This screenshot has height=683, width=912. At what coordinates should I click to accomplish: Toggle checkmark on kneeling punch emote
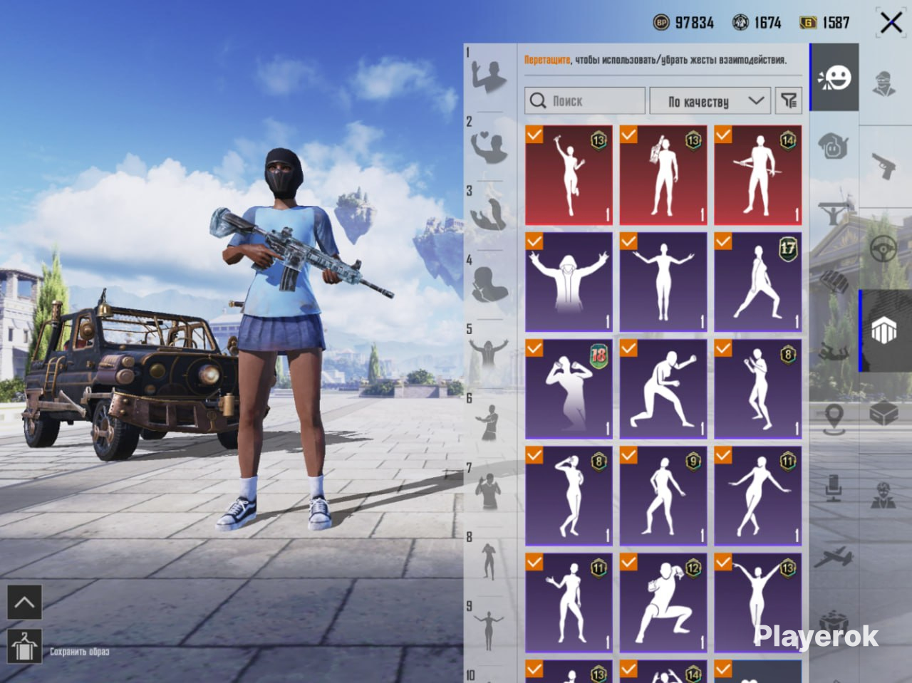pyautogui.click(x=628, y=348)
